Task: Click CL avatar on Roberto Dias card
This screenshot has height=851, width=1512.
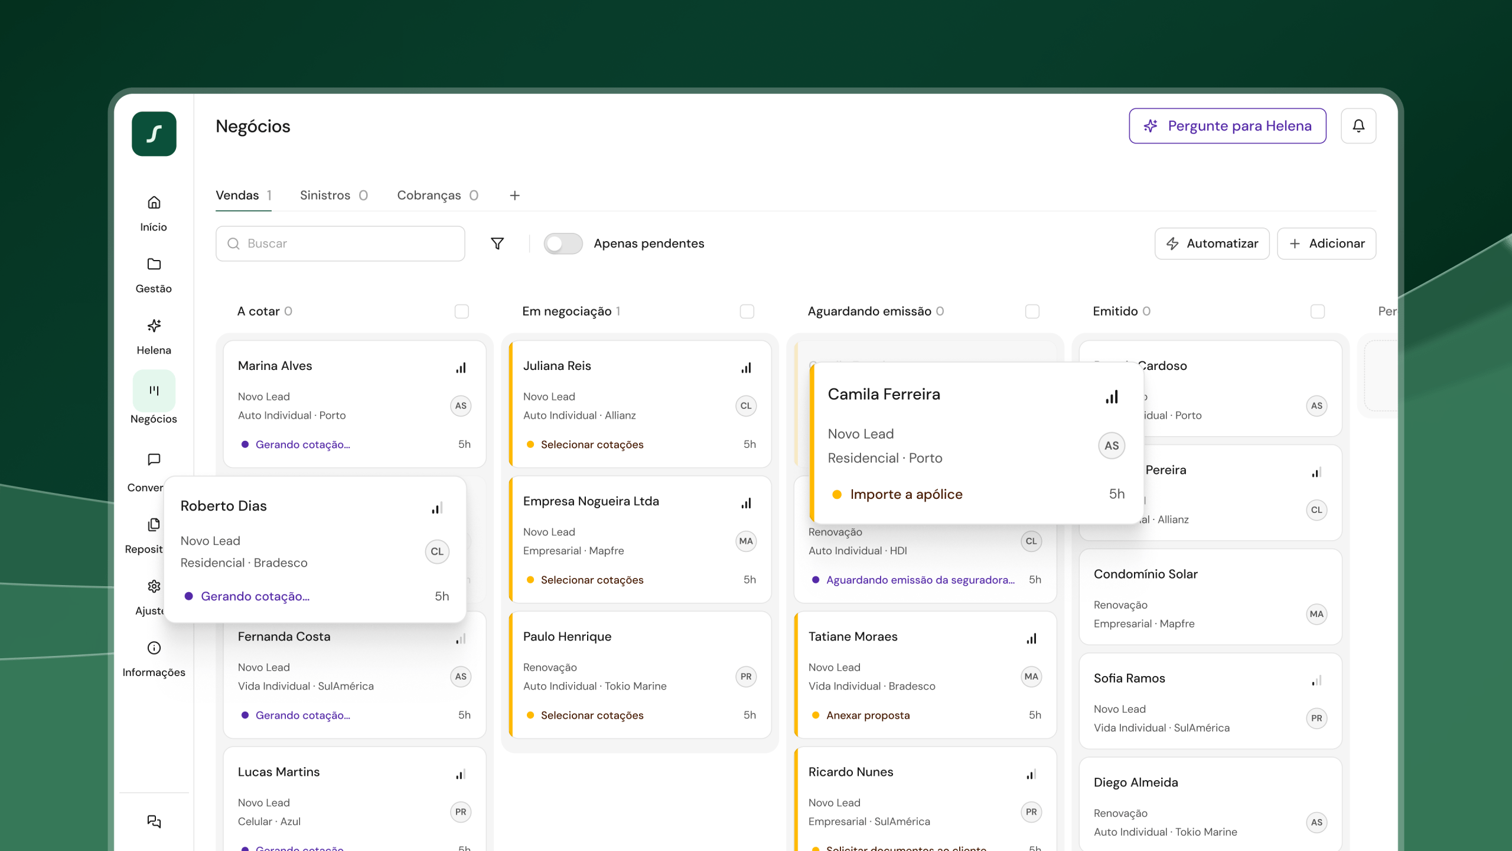Action: [437, 551]
